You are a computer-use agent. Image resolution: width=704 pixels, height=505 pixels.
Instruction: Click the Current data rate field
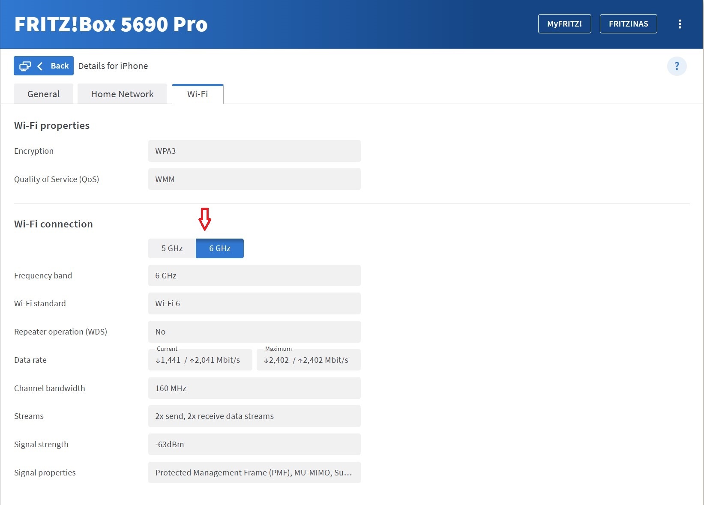click(200, 360)
